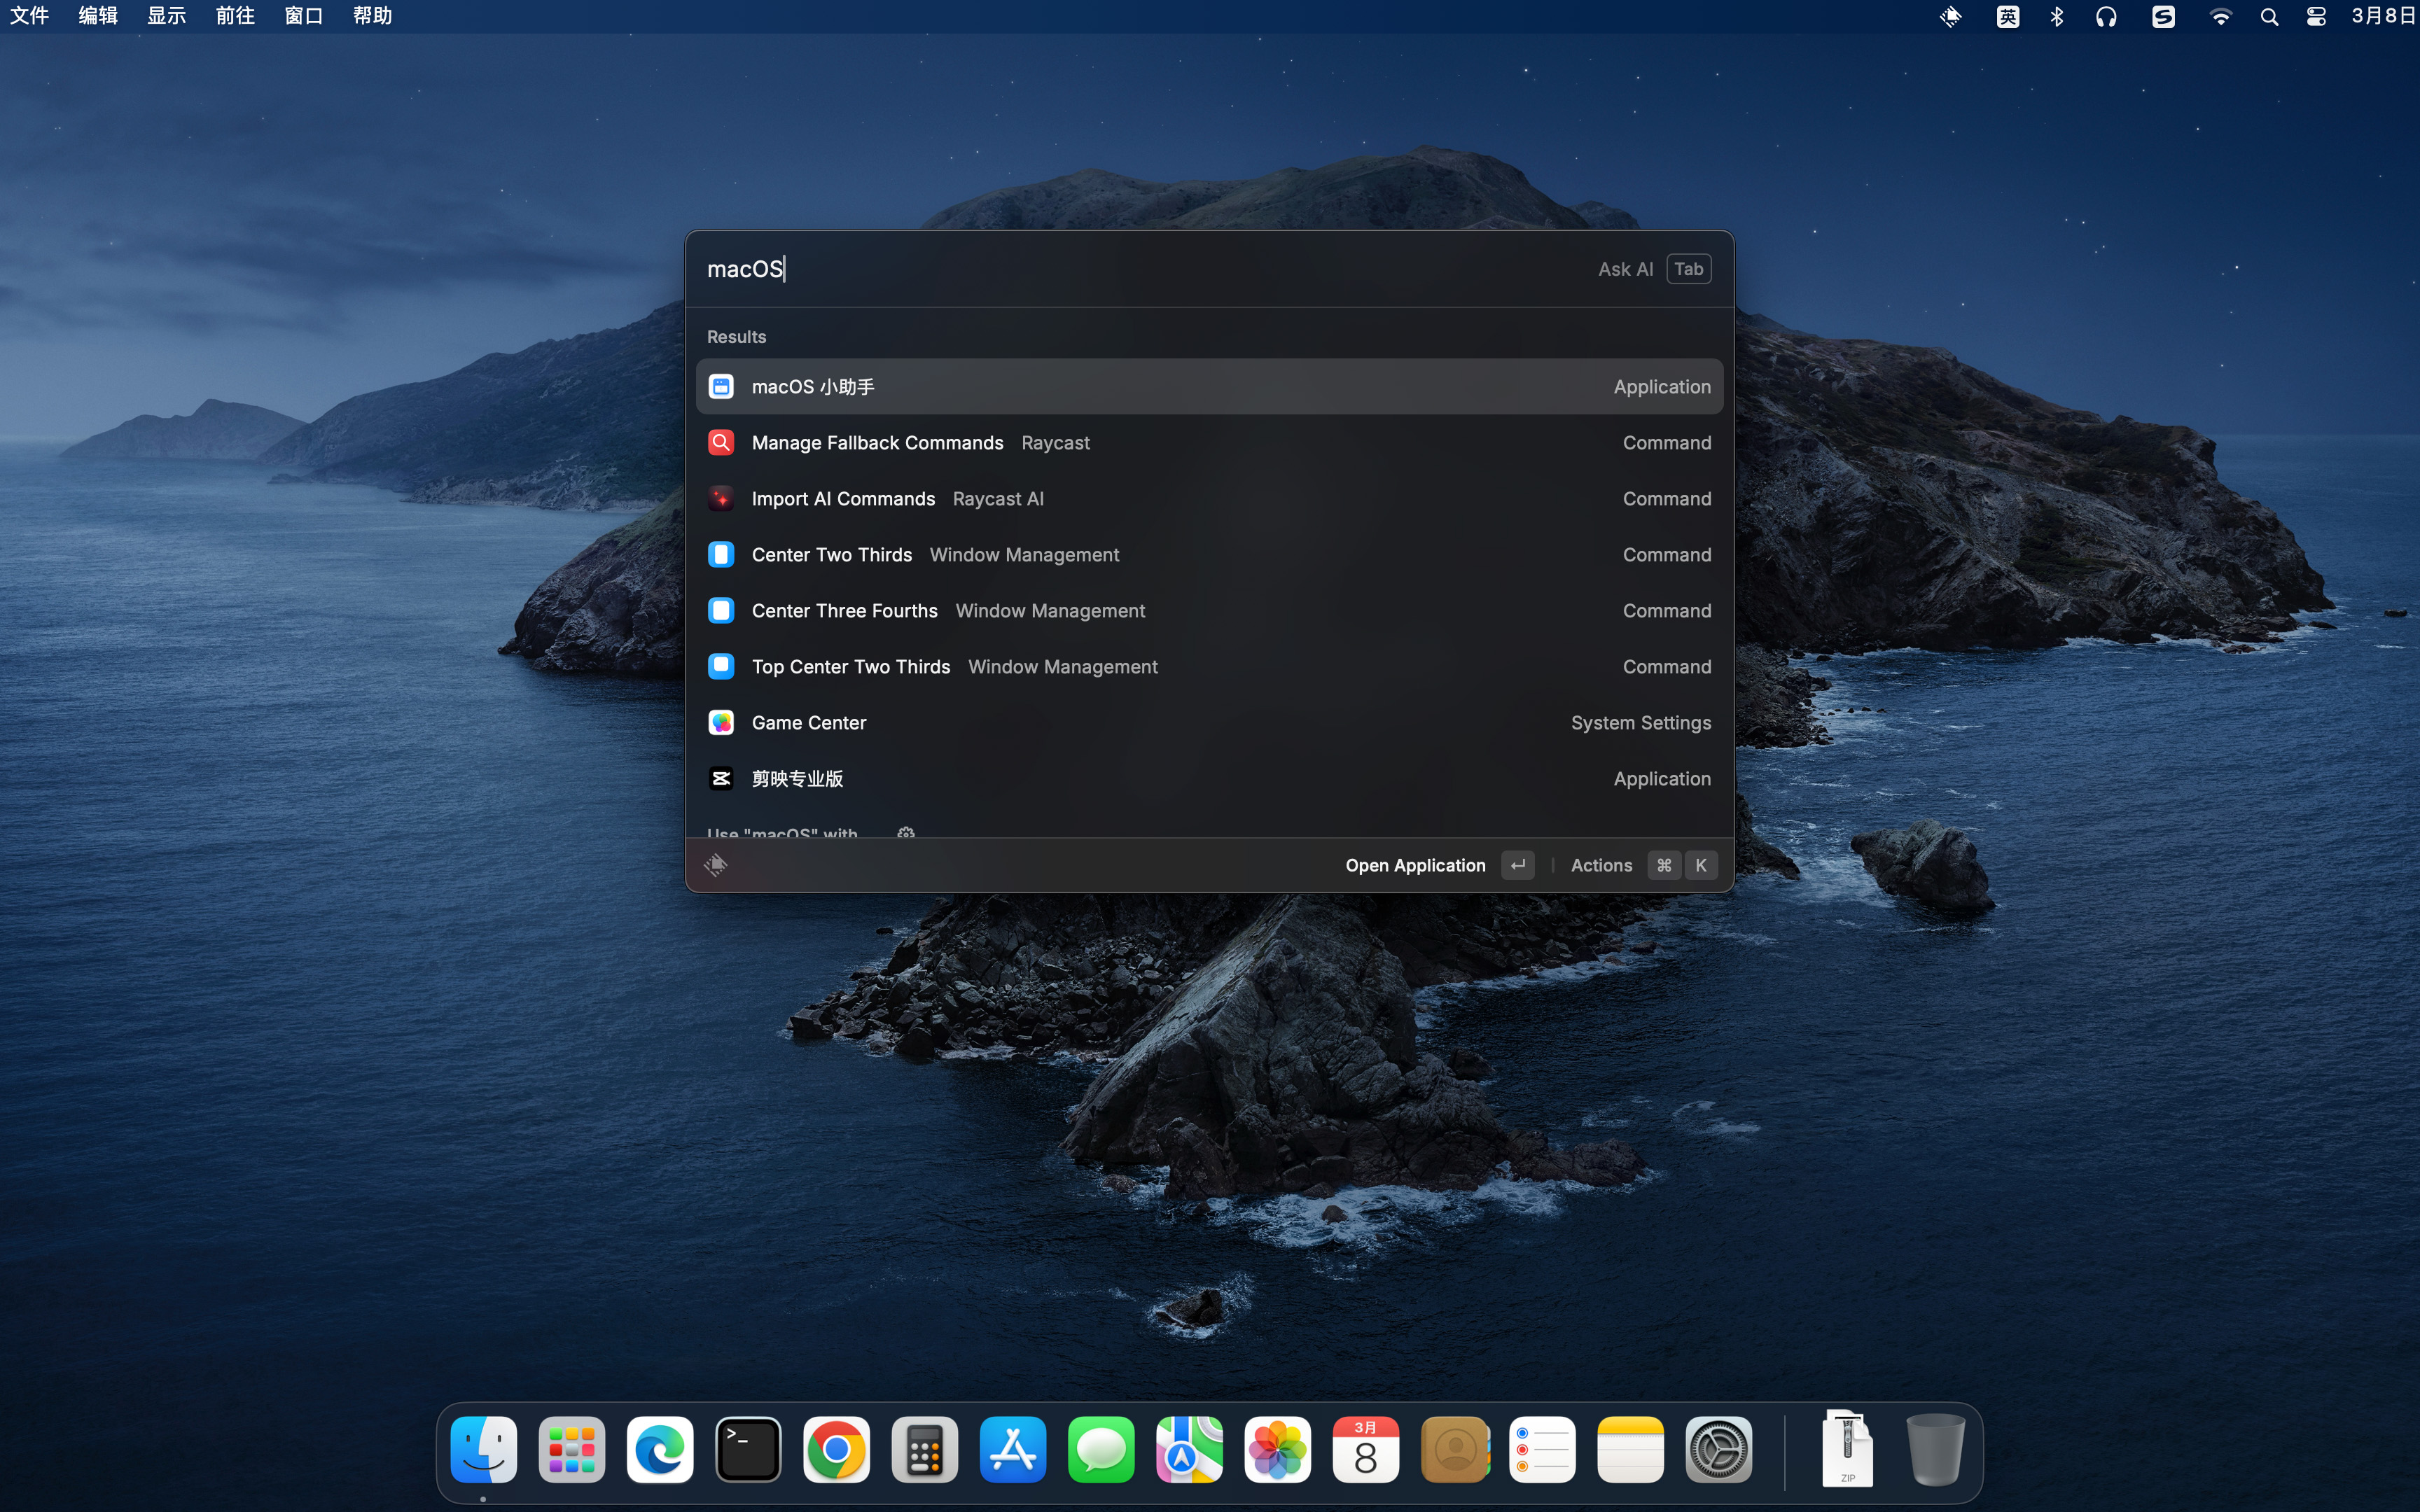Open the 窗口 menu
The image size is (2420, 1512).
(304, 16)
